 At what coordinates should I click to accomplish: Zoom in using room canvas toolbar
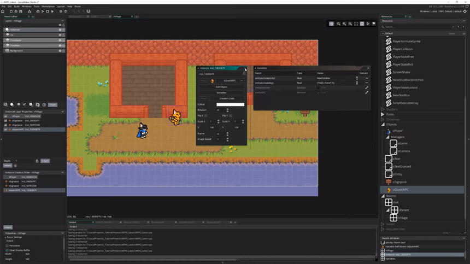350,24
